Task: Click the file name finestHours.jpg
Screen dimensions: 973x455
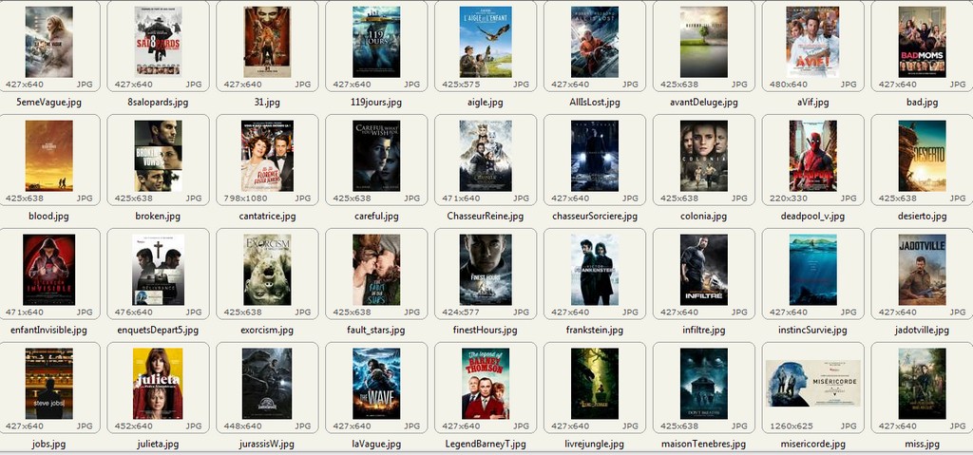Action: point(486,331)
